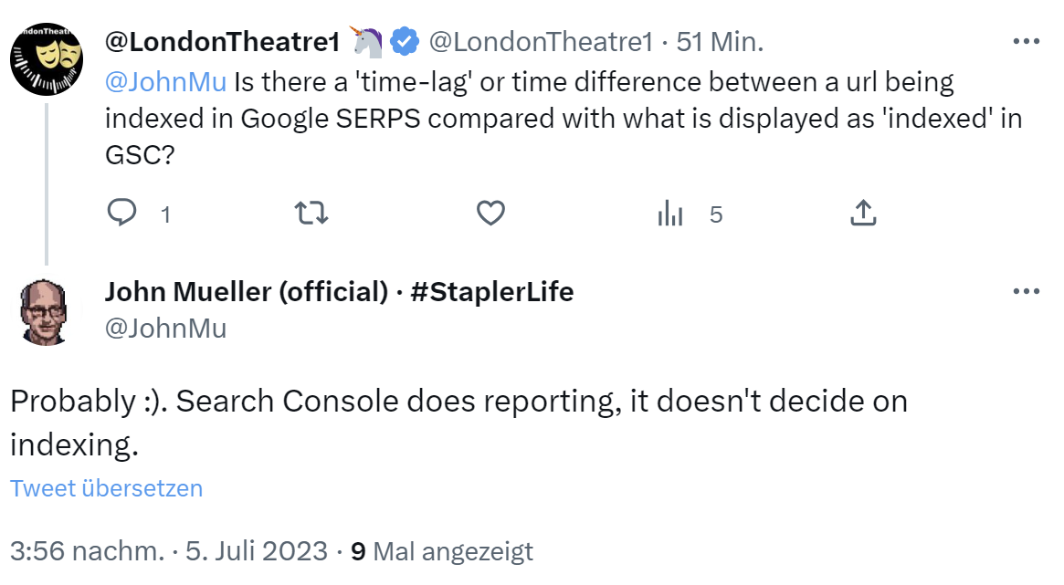The image size is (1064, 585).
Task: Open options menu for the top tweet
Action: click(1027, 40)
